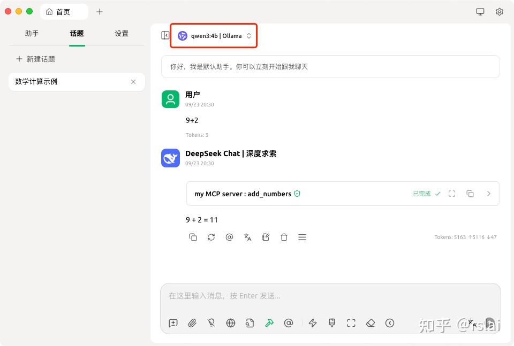The height and width of the screenshot is (346, 514).
Task: Open MCP tool result in fullscreen view
Action: 452,194
